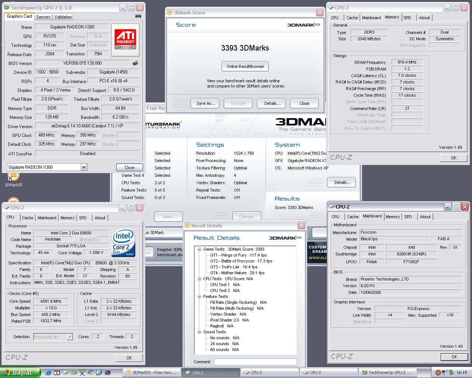Open Mainboard tab in the CPU-Z Memory window
472x378 pixels.
[x=371, y=18]
